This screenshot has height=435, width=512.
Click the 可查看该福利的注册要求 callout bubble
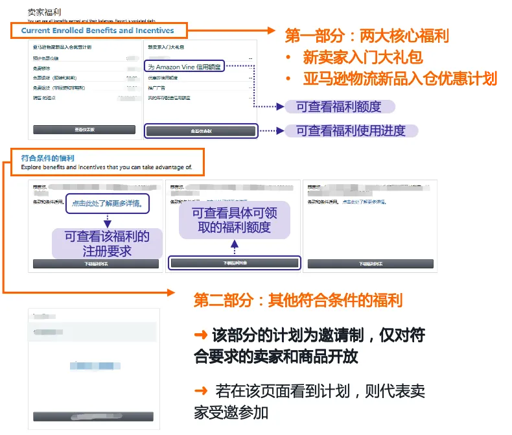tap(107, 244)
